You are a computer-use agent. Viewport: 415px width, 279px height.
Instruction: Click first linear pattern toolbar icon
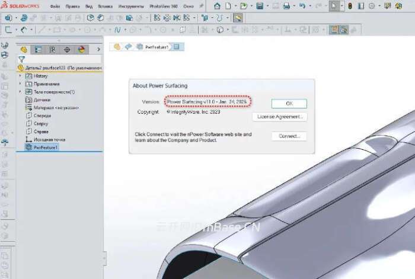[157, 18]
